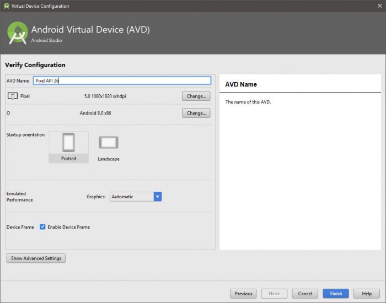Change the Android 8.0 x86 system image
386x303 pixels.
(x=196, y=113)
